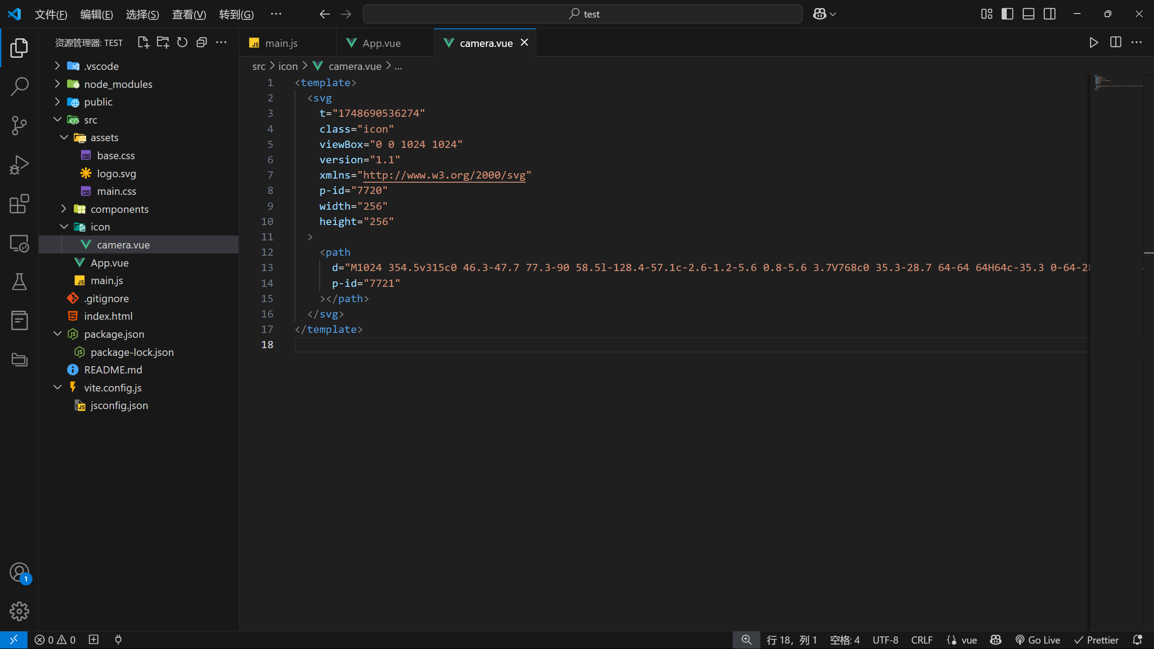
Task: Open the Source Control view
Action: pyautogui.click(x=19, y=125)
